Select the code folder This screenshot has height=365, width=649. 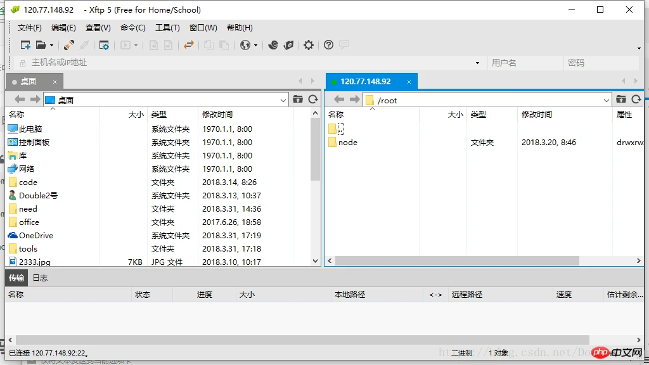point(28,182)
